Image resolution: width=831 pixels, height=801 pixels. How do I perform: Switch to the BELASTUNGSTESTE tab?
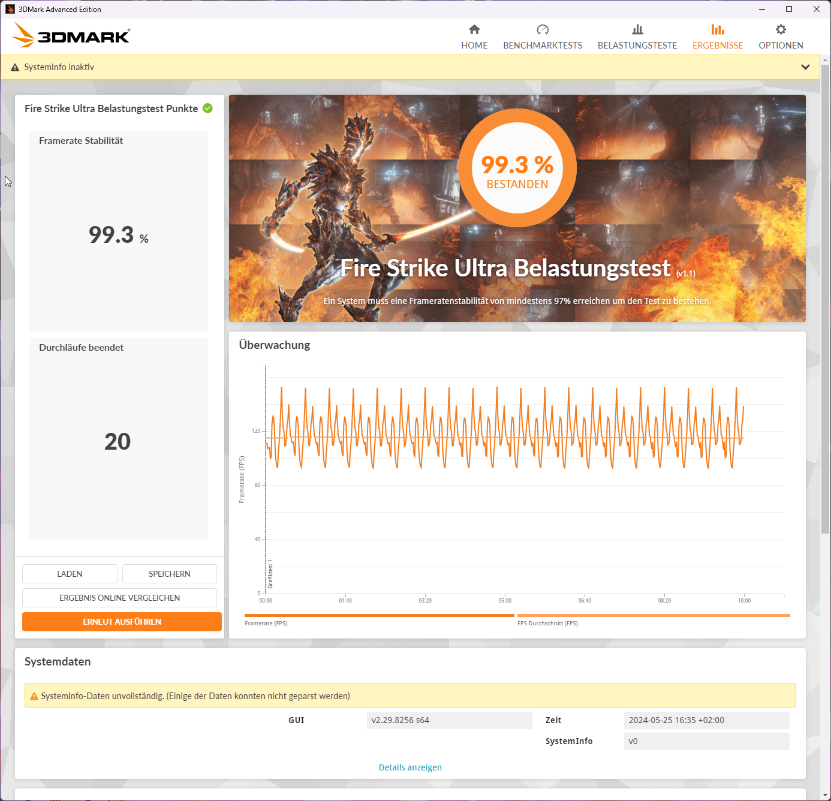637,37
